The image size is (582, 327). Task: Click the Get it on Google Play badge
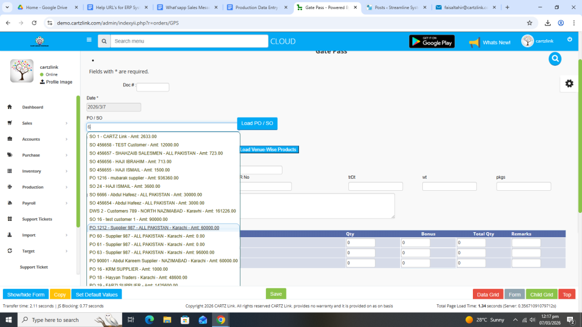click(431, 41)
